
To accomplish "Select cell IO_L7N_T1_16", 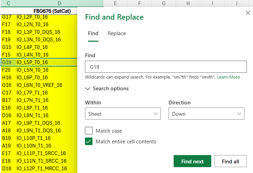I will [47, 100].
